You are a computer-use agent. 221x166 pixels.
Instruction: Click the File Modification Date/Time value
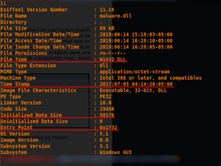point(136,34)
